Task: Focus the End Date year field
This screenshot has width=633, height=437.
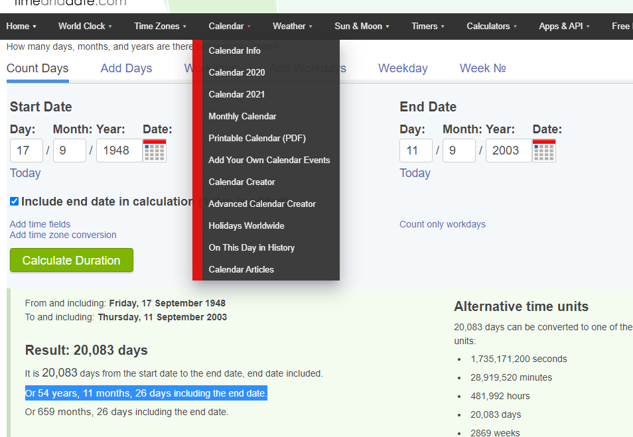Action: [509, 151]
